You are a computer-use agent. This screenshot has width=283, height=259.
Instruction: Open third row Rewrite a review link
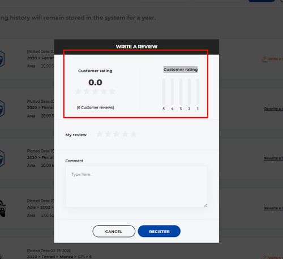[273, 158]
